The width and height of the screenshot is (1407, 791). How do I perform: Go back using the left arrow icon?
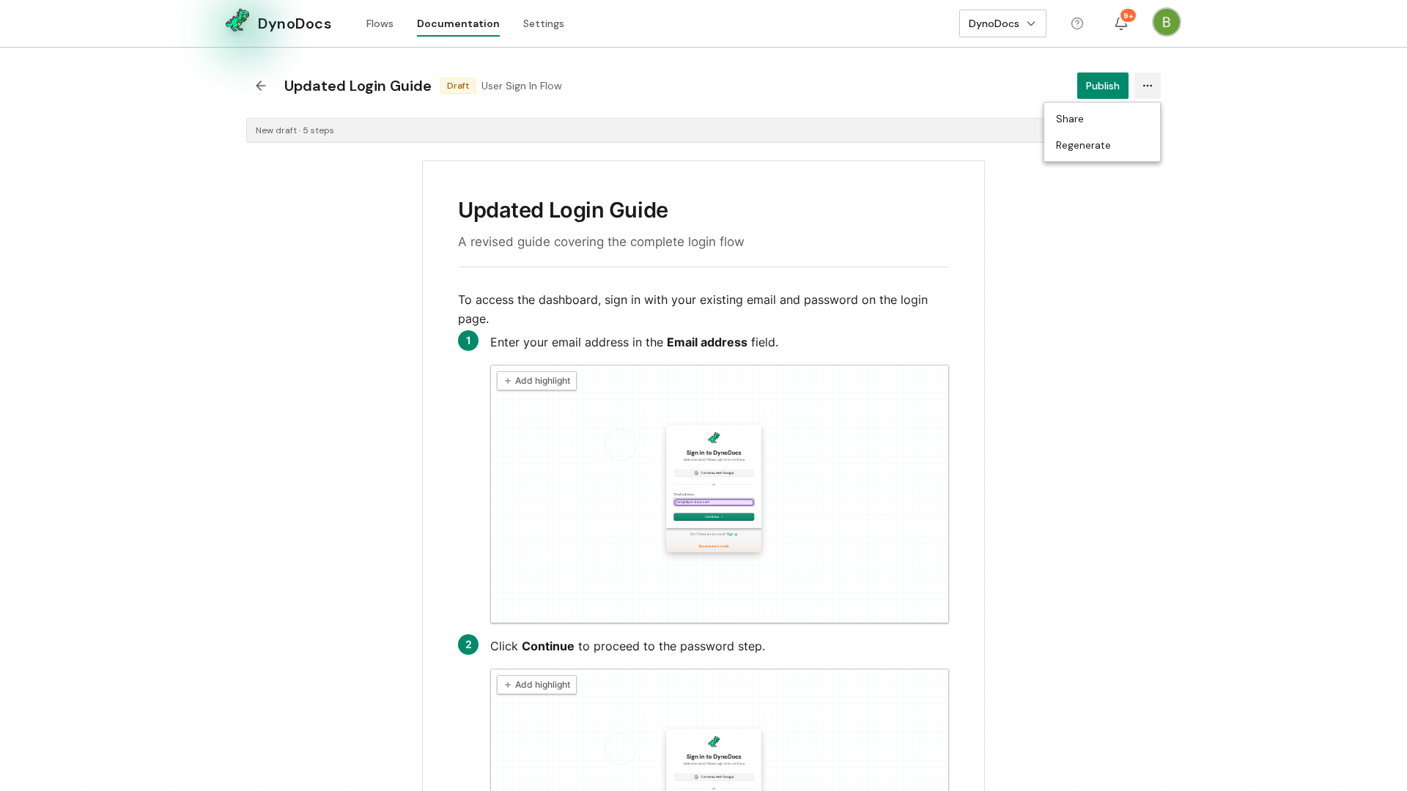click(261, 86)
